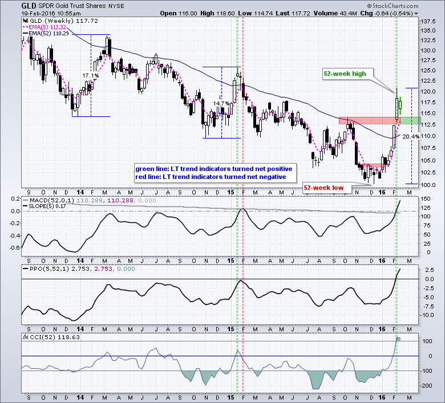Viewport: 445px width, 403px height.
Task: Select the GLD ticker symbol in the header
Action: 29,6
